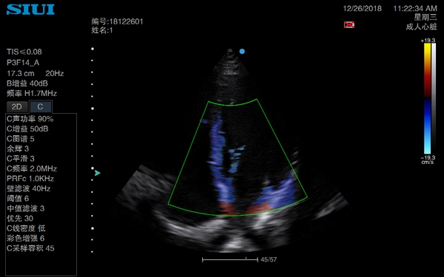Click the cyan focus position arrow marker
Image resolution: width=444 pixels, height=277 pixels.
98,173
